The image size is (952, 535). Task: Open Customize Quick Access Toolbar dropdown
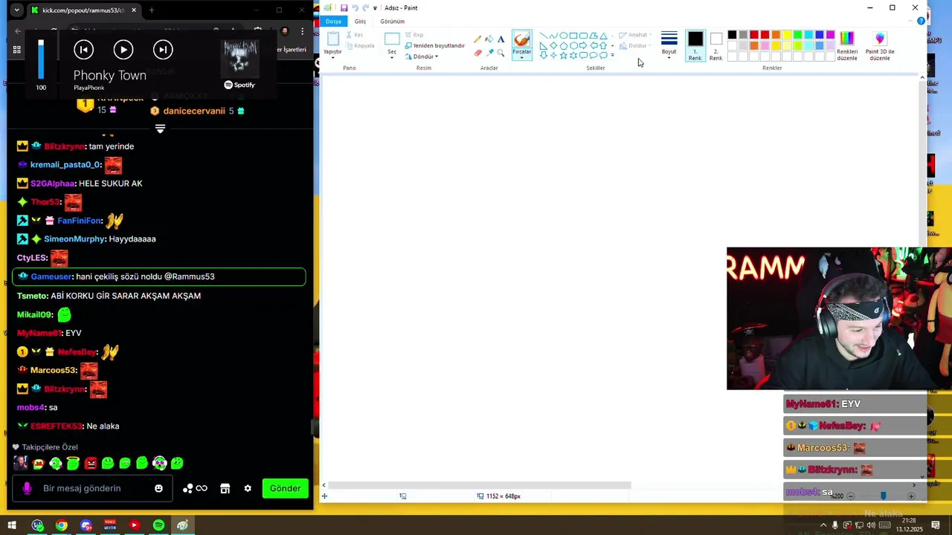tap(375, 7)
